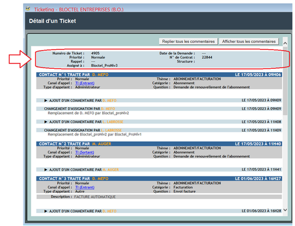Click caller type 'Autre' in Contact N°3
This screenshot has width=295, height=226.
click(80, 191)
